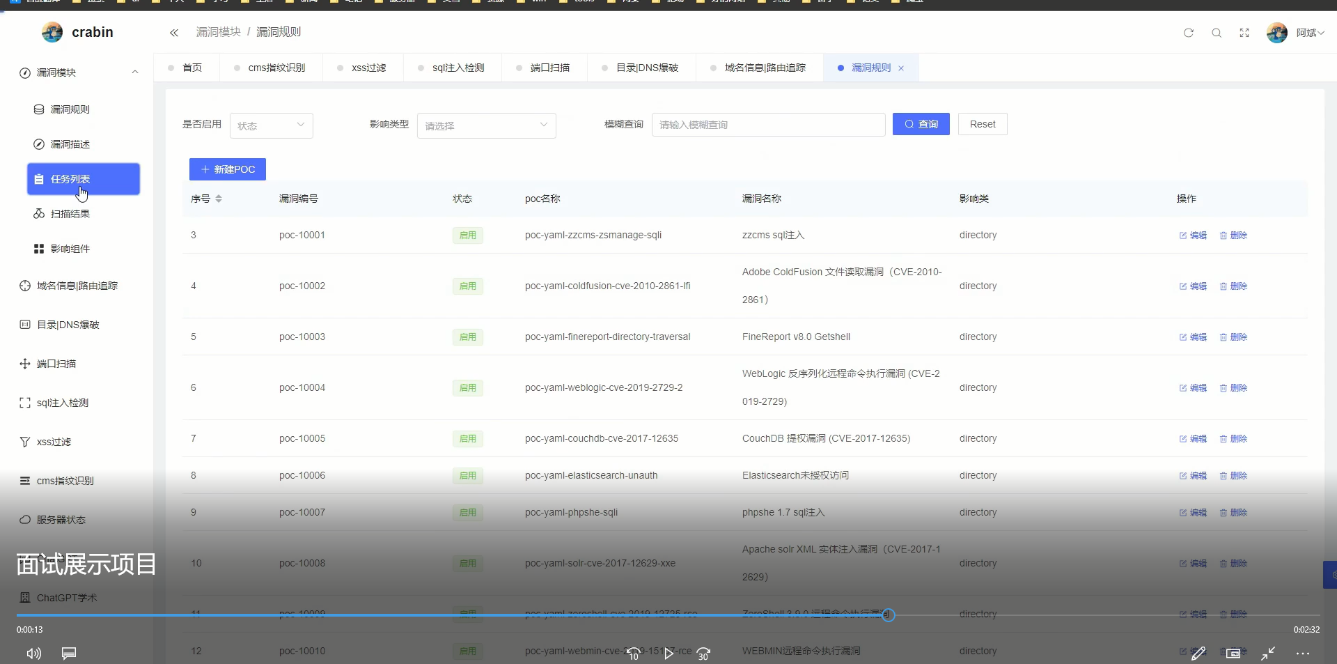Image resolution: width=1337 pixels, height=664 pixels.
Task: Switch to the sql注入检测 tab
Action: point(451,68)
